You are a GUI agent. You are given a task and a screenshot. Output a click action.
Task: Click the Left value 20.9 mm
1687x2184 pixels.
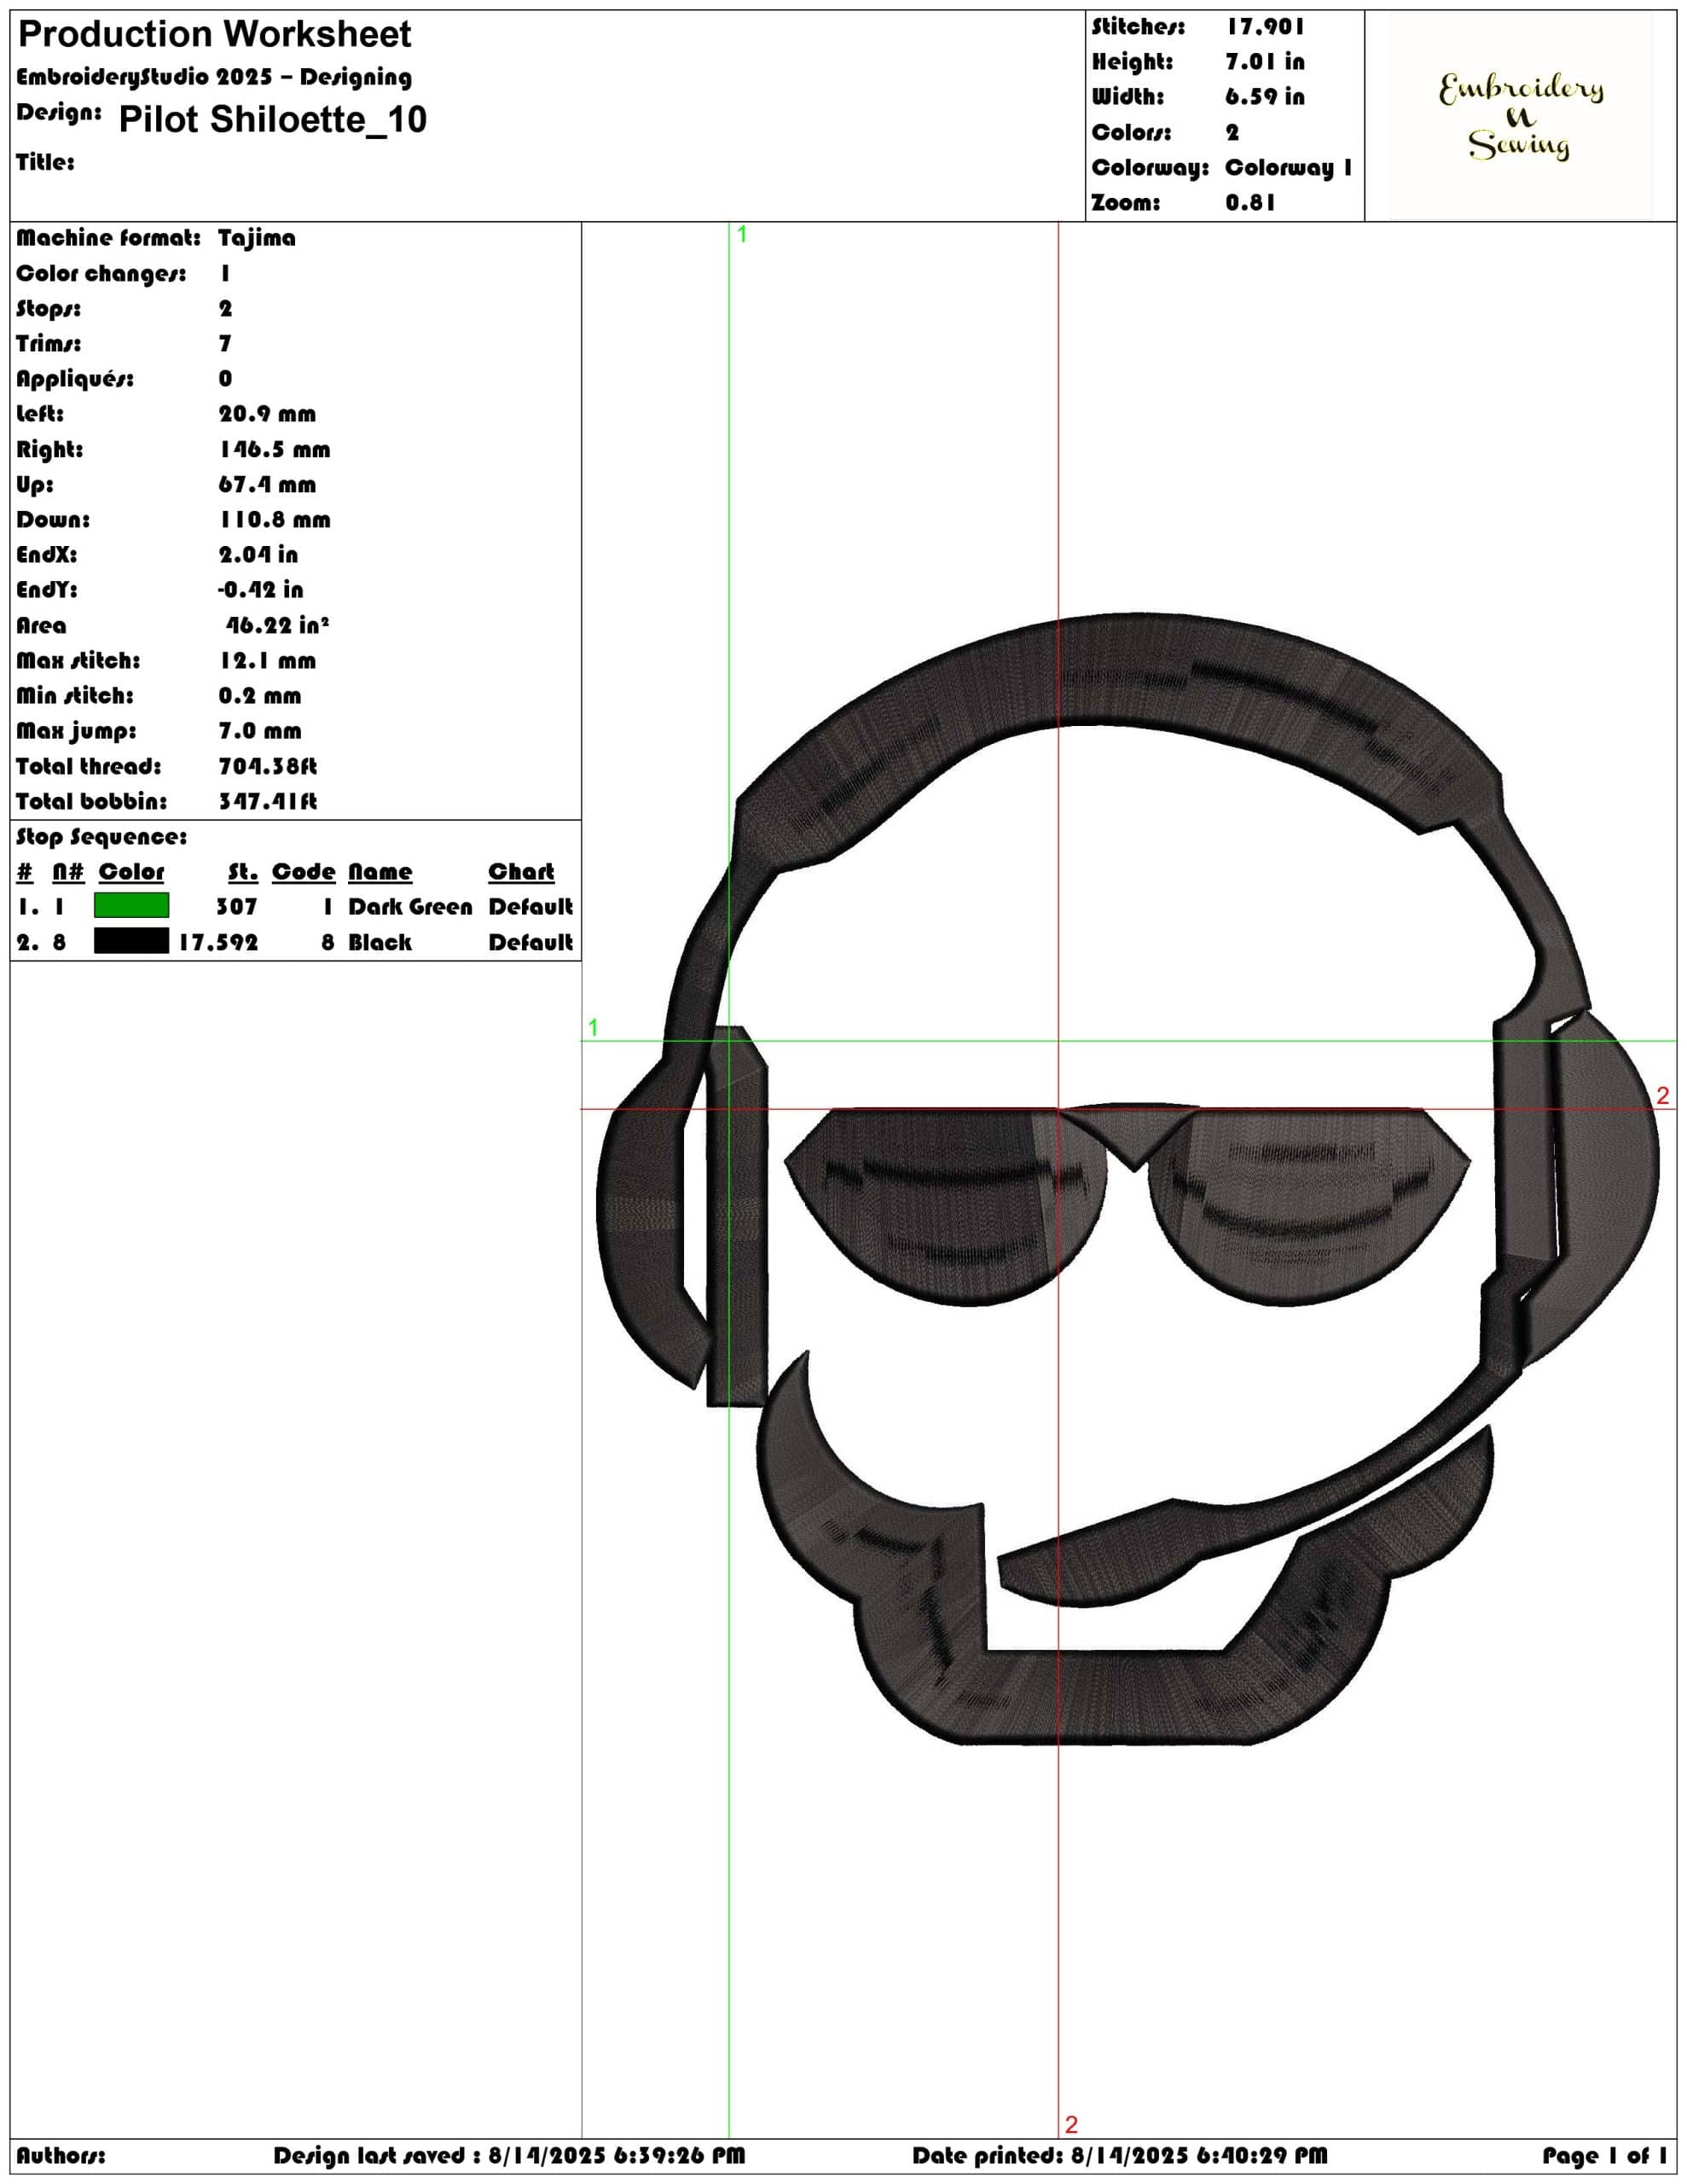[267, 414]
